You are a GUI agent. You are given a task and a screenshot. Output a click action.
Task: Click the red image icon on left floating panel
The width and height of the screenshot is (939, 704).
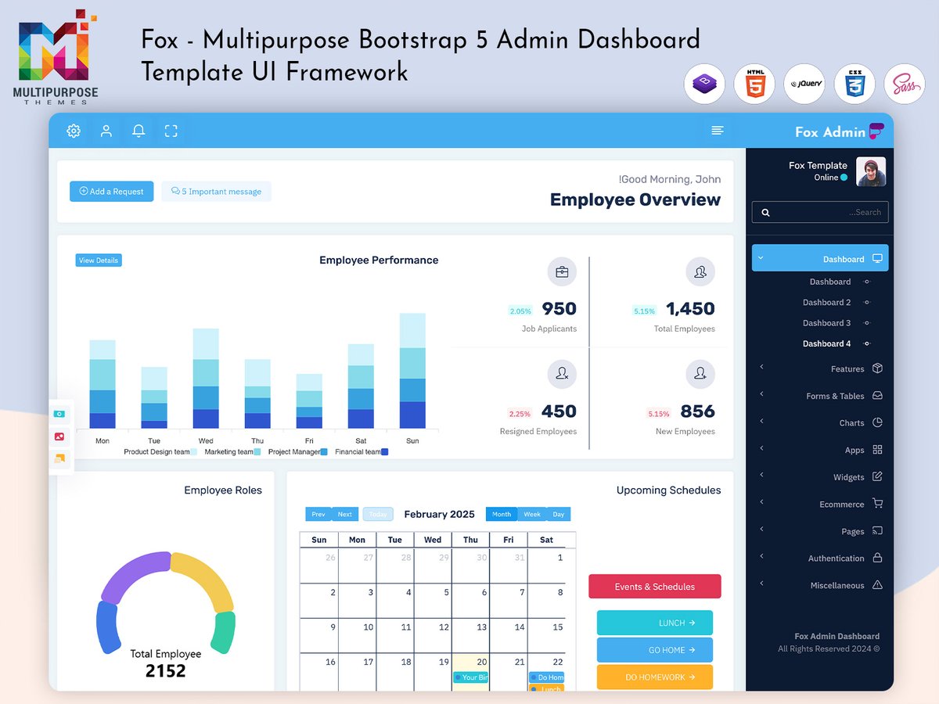[59, 436]
